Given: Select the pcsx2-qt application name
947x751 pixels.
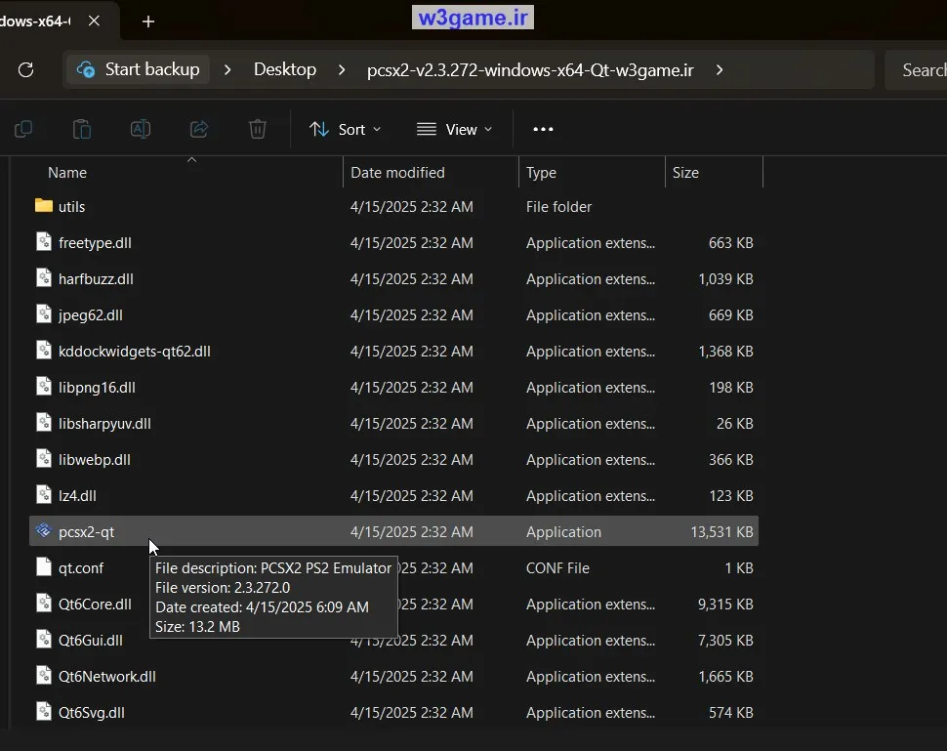Looking at the screenshot, I should pyautogui.click(x=86, y=532).
